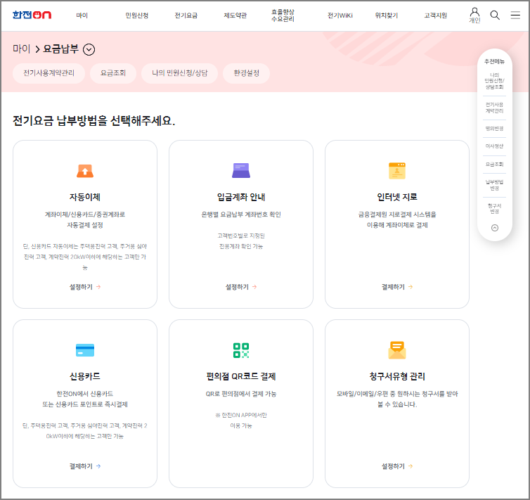530x500 pixels.
Task: Open the 전기WiKi top menu
Action: [340, 15]
